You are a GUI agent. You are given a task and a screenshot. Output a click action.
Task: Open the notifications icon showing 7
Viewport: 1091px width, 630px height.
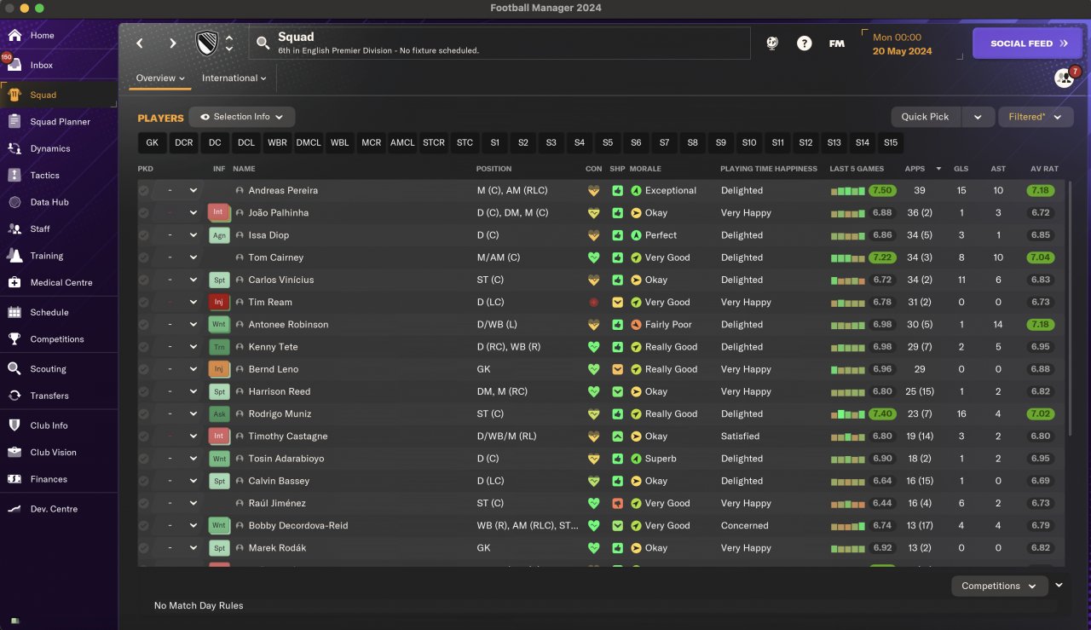click(x=1065, y=78)
